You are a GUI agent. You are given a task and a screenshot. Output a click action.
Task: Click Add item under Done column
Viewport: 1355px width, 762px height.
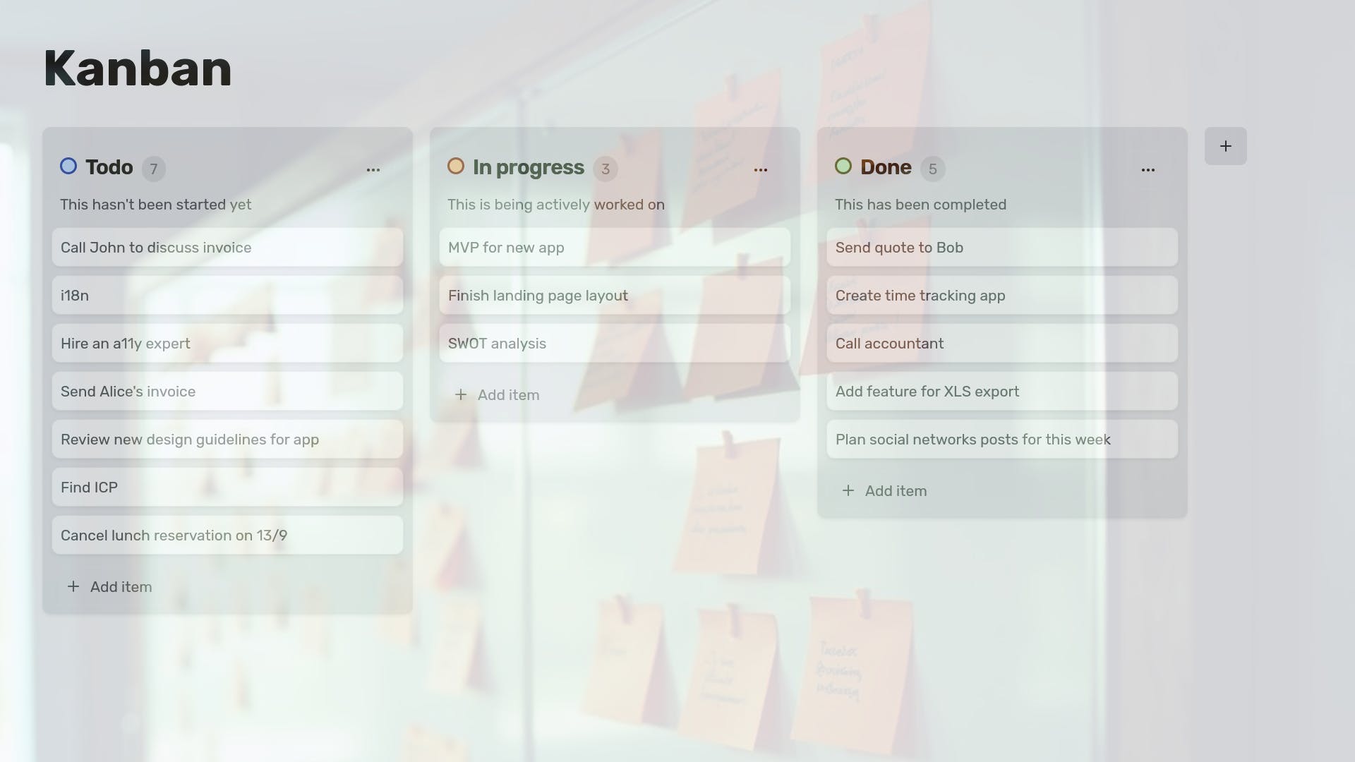(x=883, y=490)
